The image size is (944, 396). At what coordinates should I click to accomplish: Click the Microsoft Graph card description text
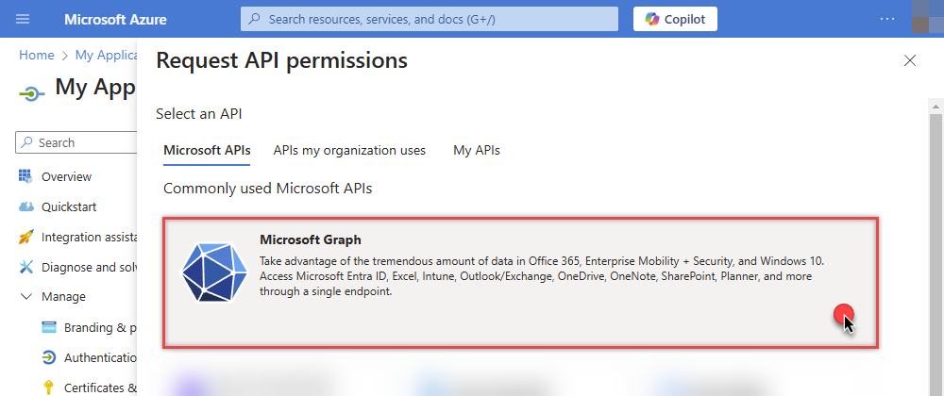[542, 277]
